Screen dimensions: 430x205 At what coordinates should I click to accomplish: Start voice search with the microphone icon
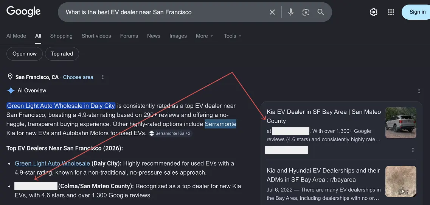[x=291, y=12]
